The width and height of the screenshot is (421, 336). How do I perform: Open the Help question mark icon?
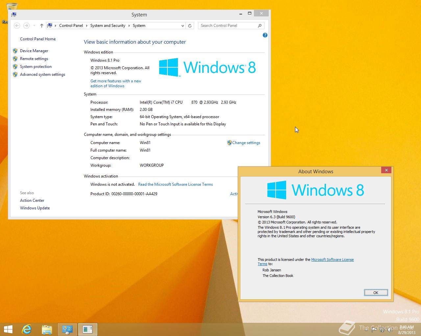point(265,35)
